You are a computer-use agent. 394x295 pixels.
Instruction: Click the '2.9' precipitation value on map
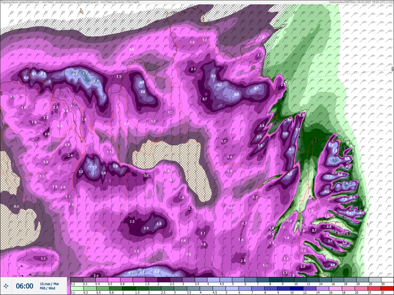coord(146,228)
